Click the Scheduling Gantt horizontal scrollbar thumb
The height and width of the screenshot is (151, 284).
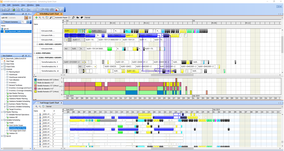[172, 75]
